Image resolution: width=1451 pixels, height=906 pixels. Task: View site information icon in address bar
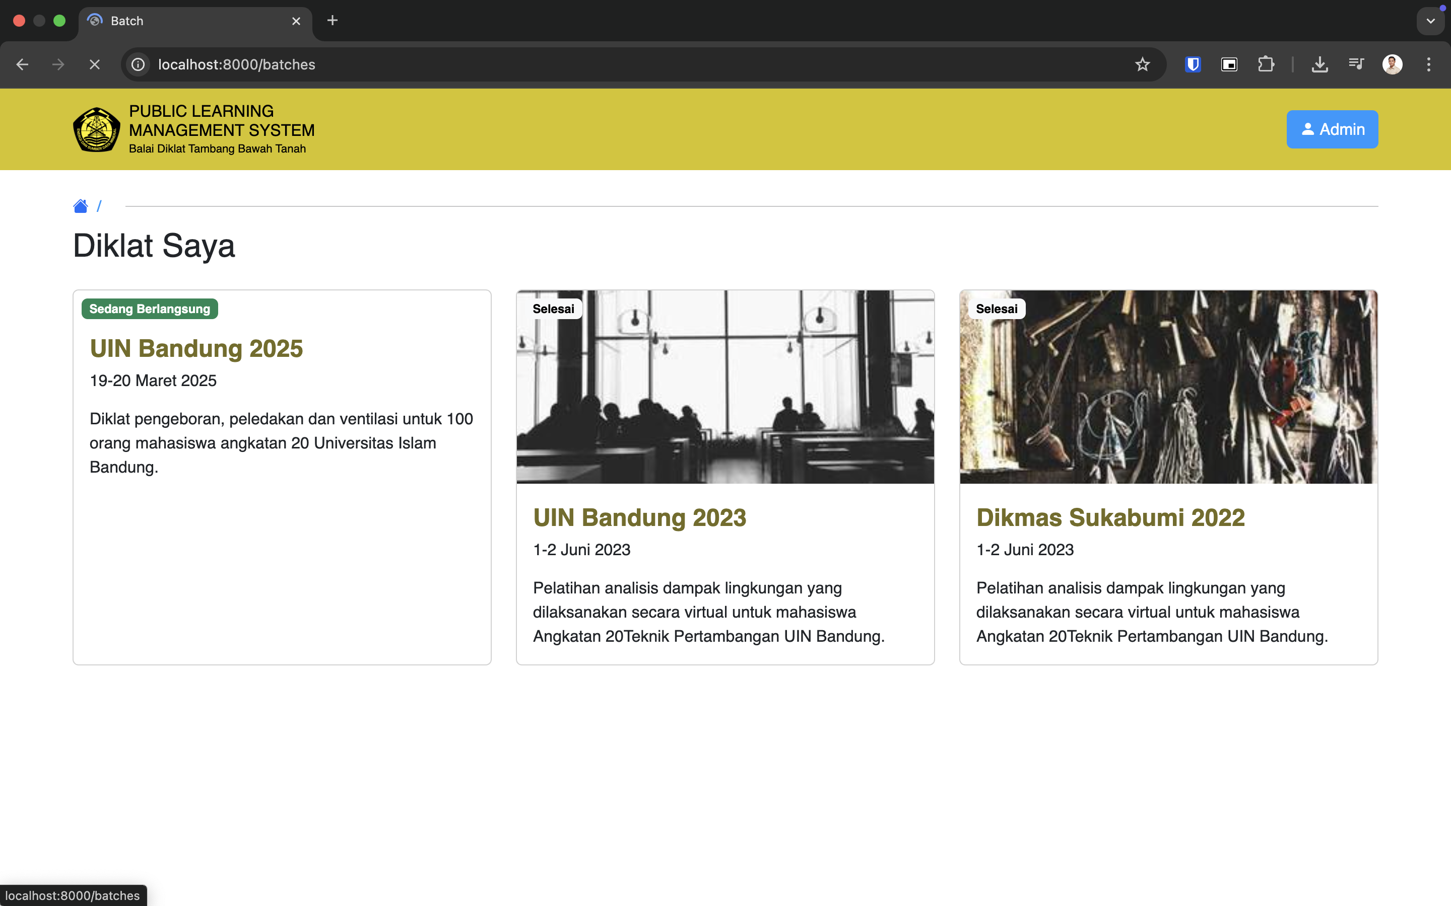139,65
